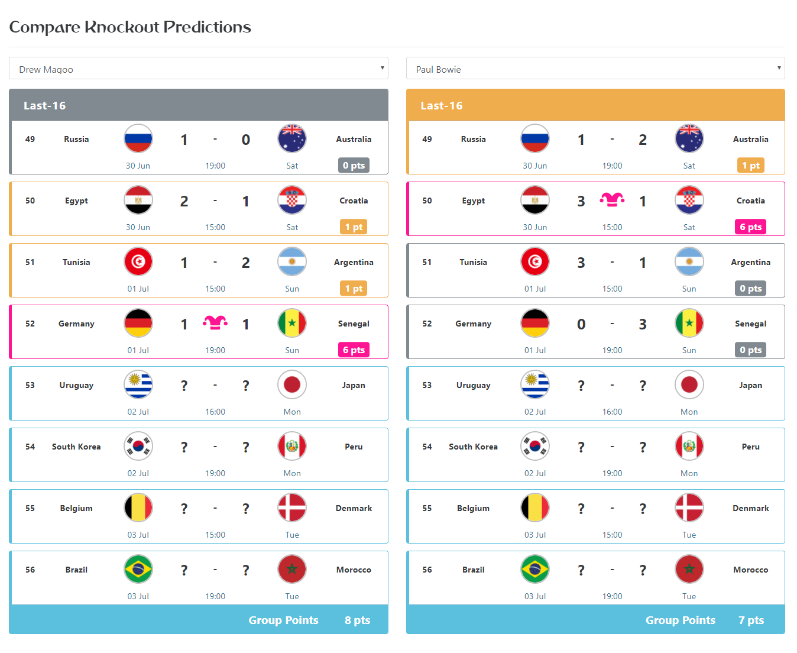The width and height of the screenshot is (797, 653).
Task: Click Japan flag in Paul Bowie's match 53
Action: pyautogui.click(x=689, y=385)
